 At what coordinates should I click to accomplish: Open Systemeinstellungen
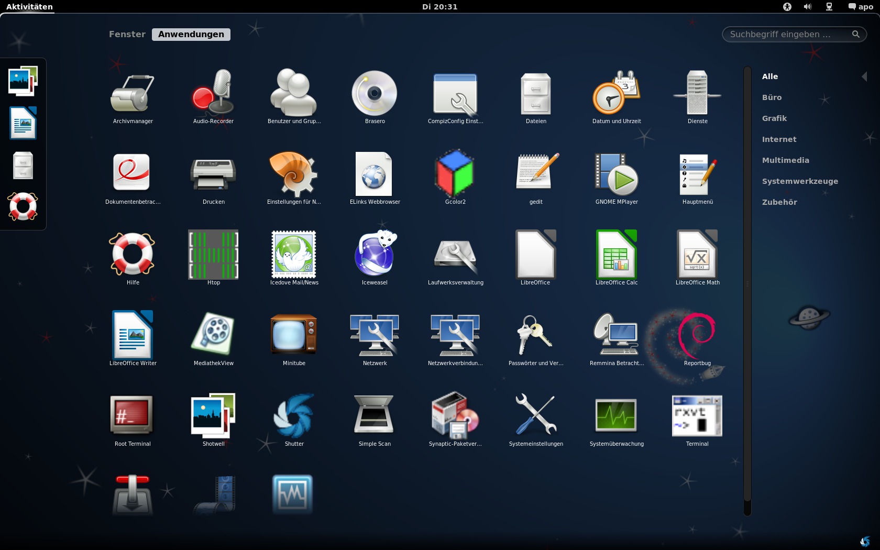(536, 420)
